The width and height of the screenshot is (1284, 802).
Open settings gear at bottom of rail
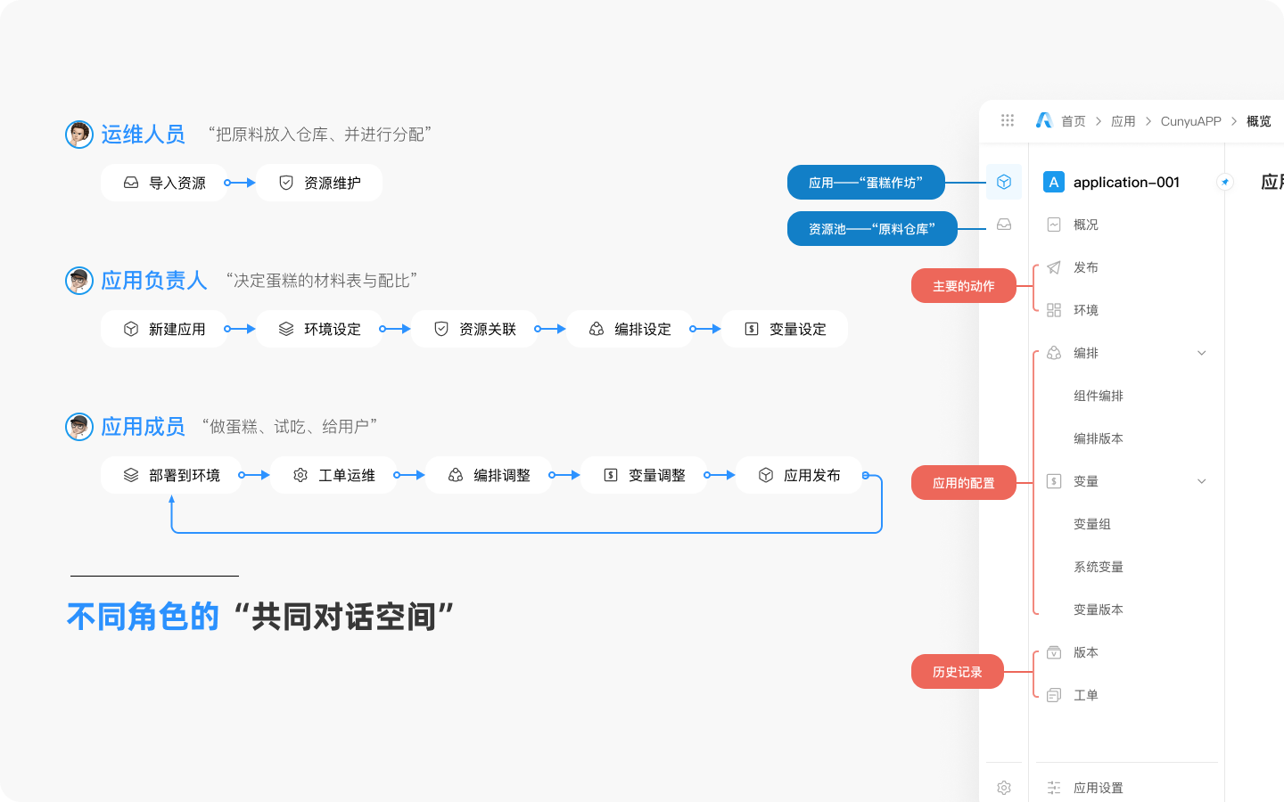point(1004,788)
